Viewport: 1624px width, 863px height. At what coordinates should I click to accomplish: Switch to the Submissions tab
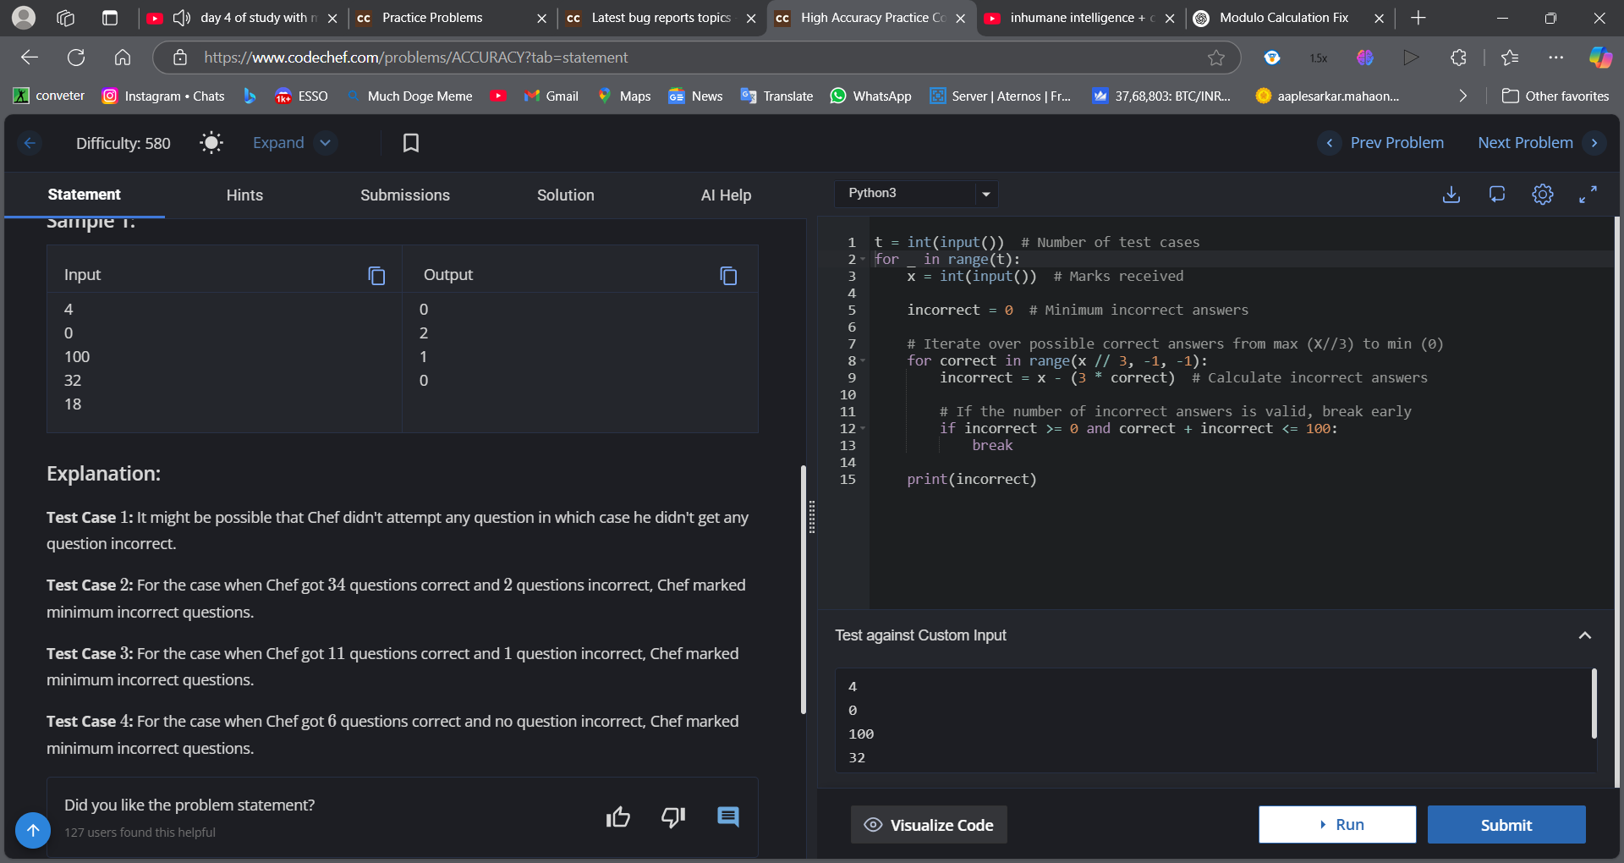pos(404,195)
